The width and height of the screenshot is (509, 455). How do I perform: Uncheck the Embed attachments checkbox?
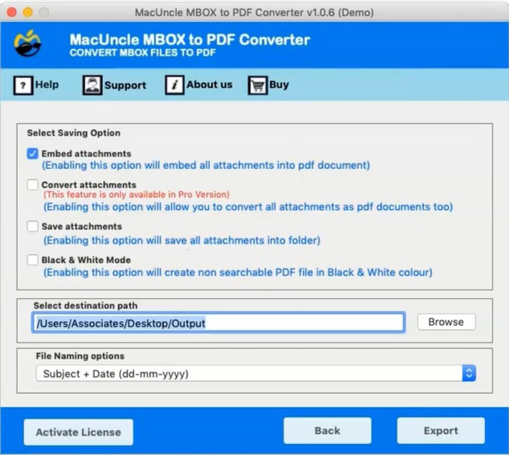[x=32, y=154]
